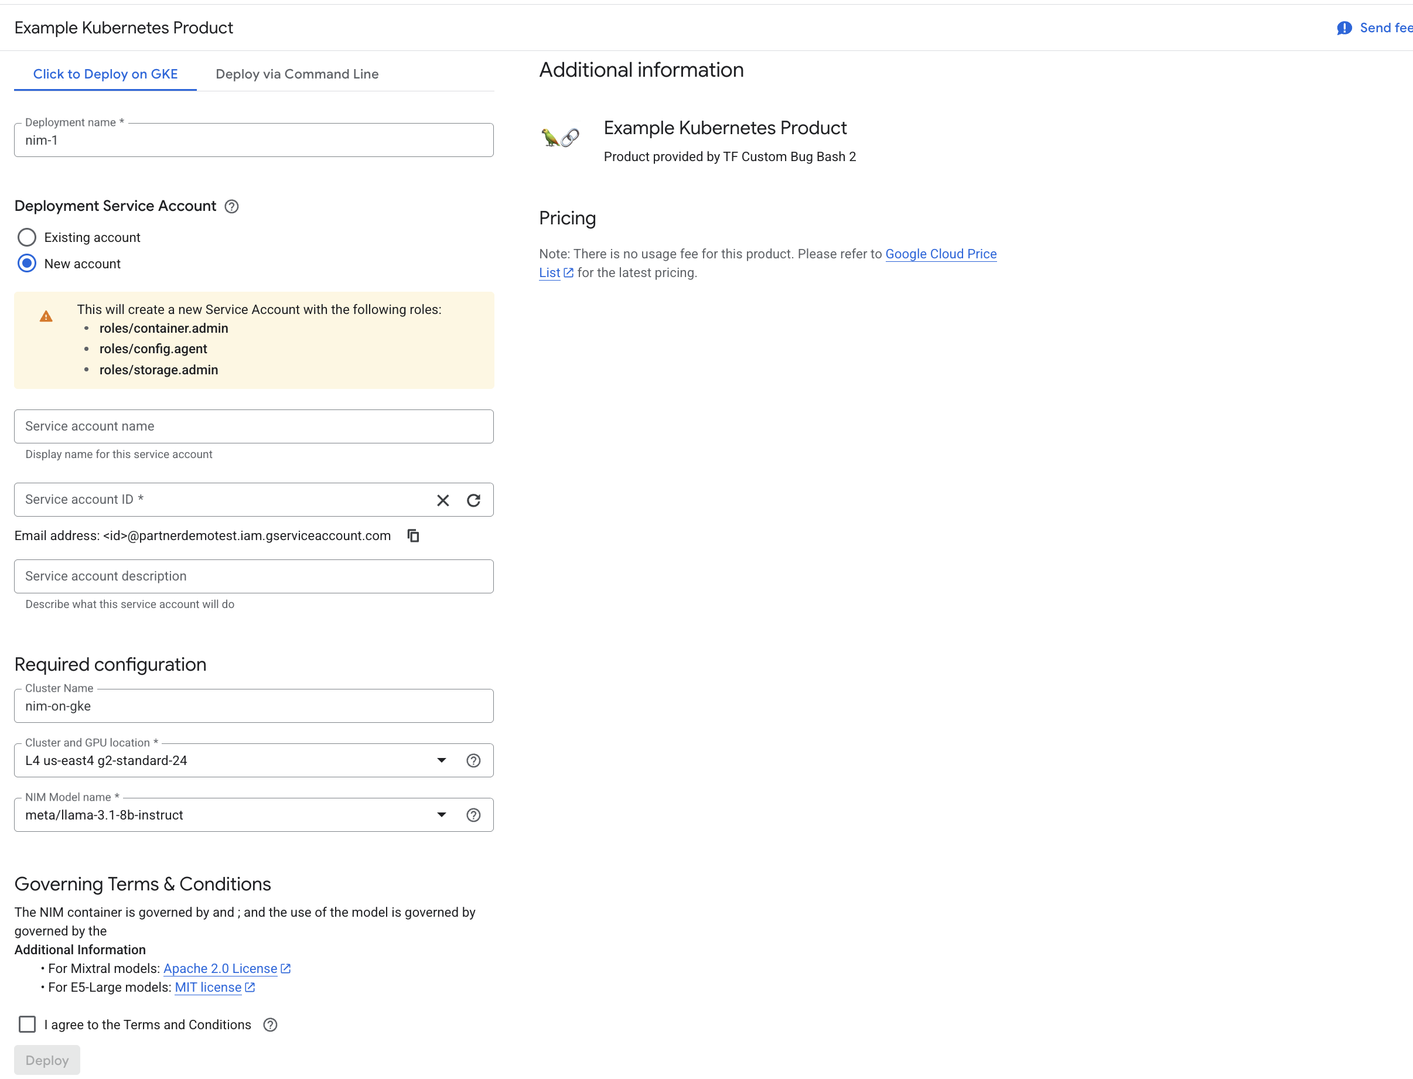Copy the service account email address

tap(414, 535)
